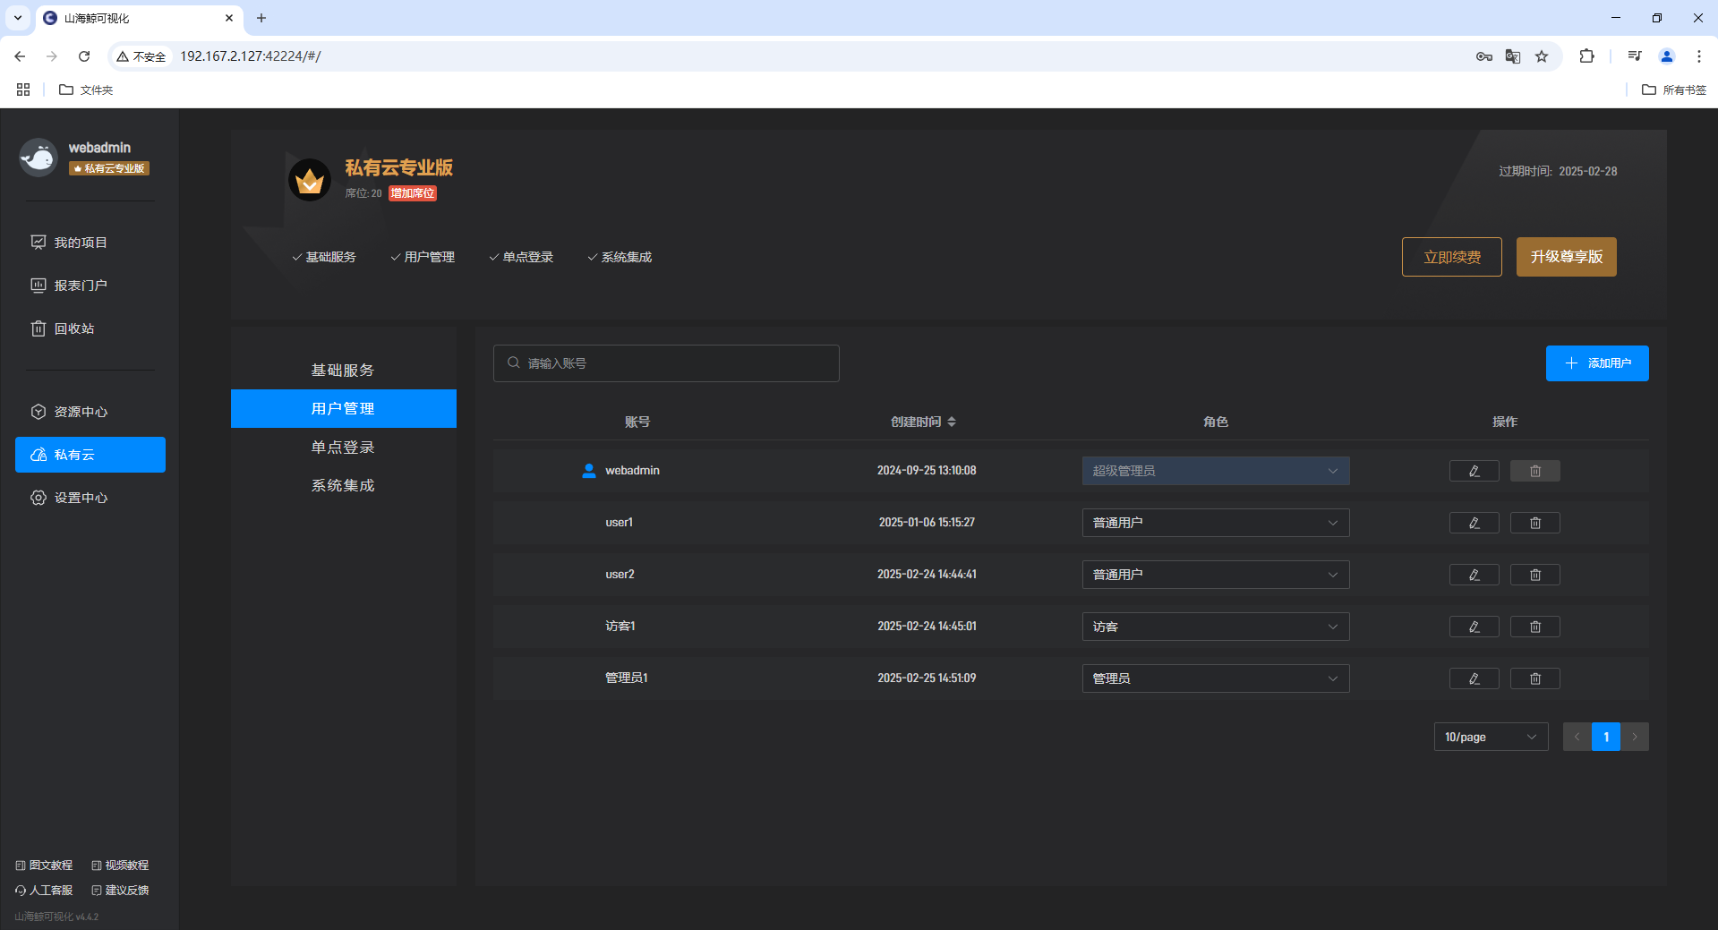This screenshot has height=930, width=1718.
Task: Click the edit icon for webadmin
Action: tap(1474, 471)
